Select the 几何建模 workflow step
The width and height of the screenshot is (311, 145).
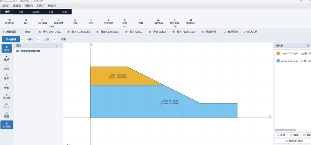[x=11, y=39]
